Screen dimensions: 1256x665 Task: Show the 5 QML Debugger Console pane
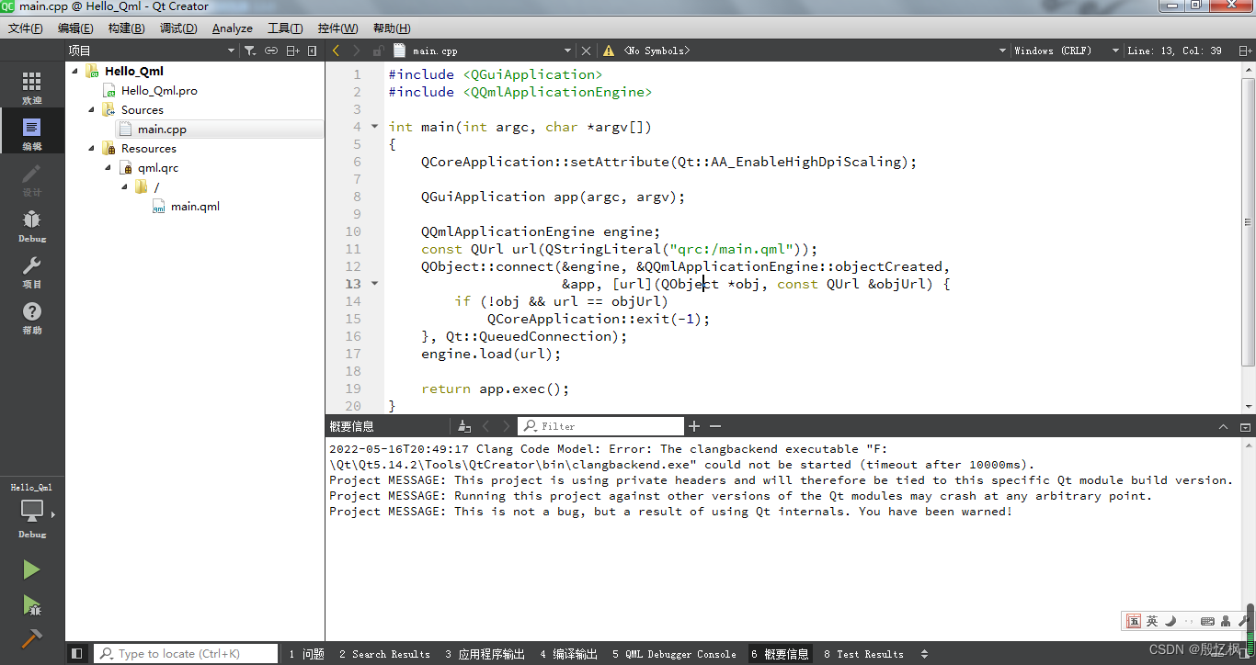point(674,654)
